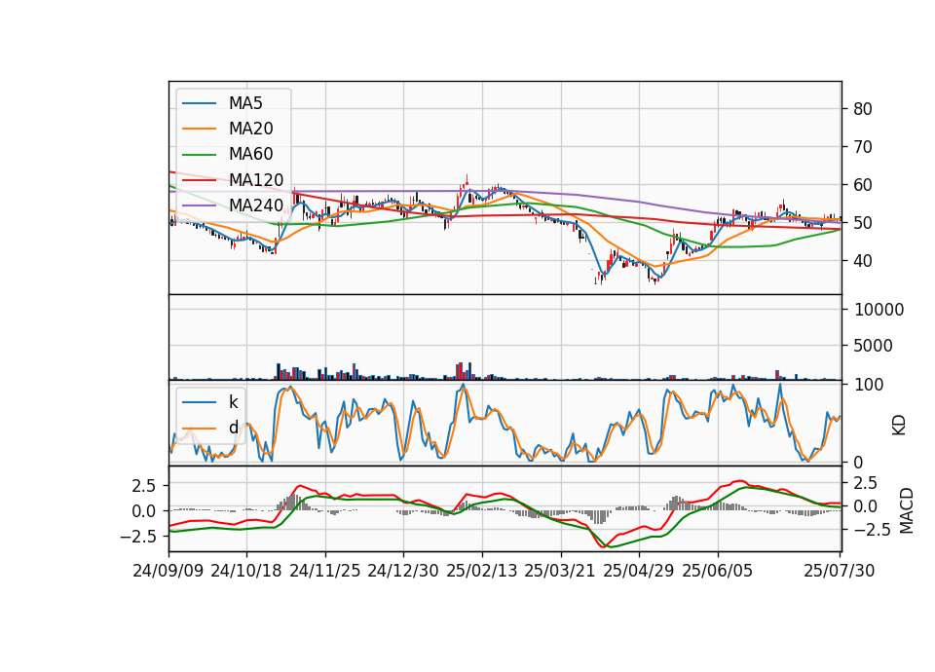Click the price axis value 50

pos(863,223)
